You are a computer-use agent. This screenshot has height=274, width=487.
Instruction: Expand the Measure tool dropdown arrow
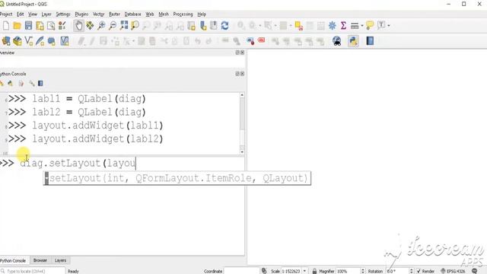click(x=362, y=26)
